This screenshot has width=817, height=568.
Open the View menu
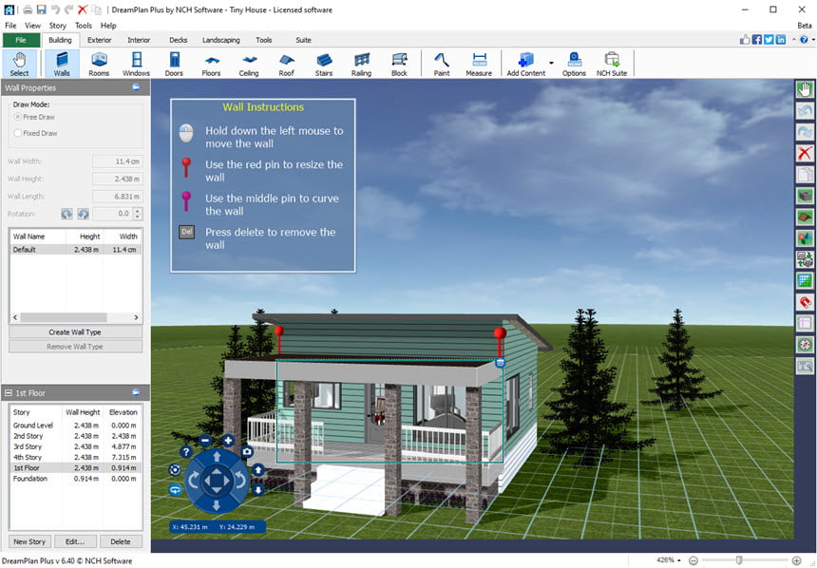pyautogui.click(x=32, y=25)
